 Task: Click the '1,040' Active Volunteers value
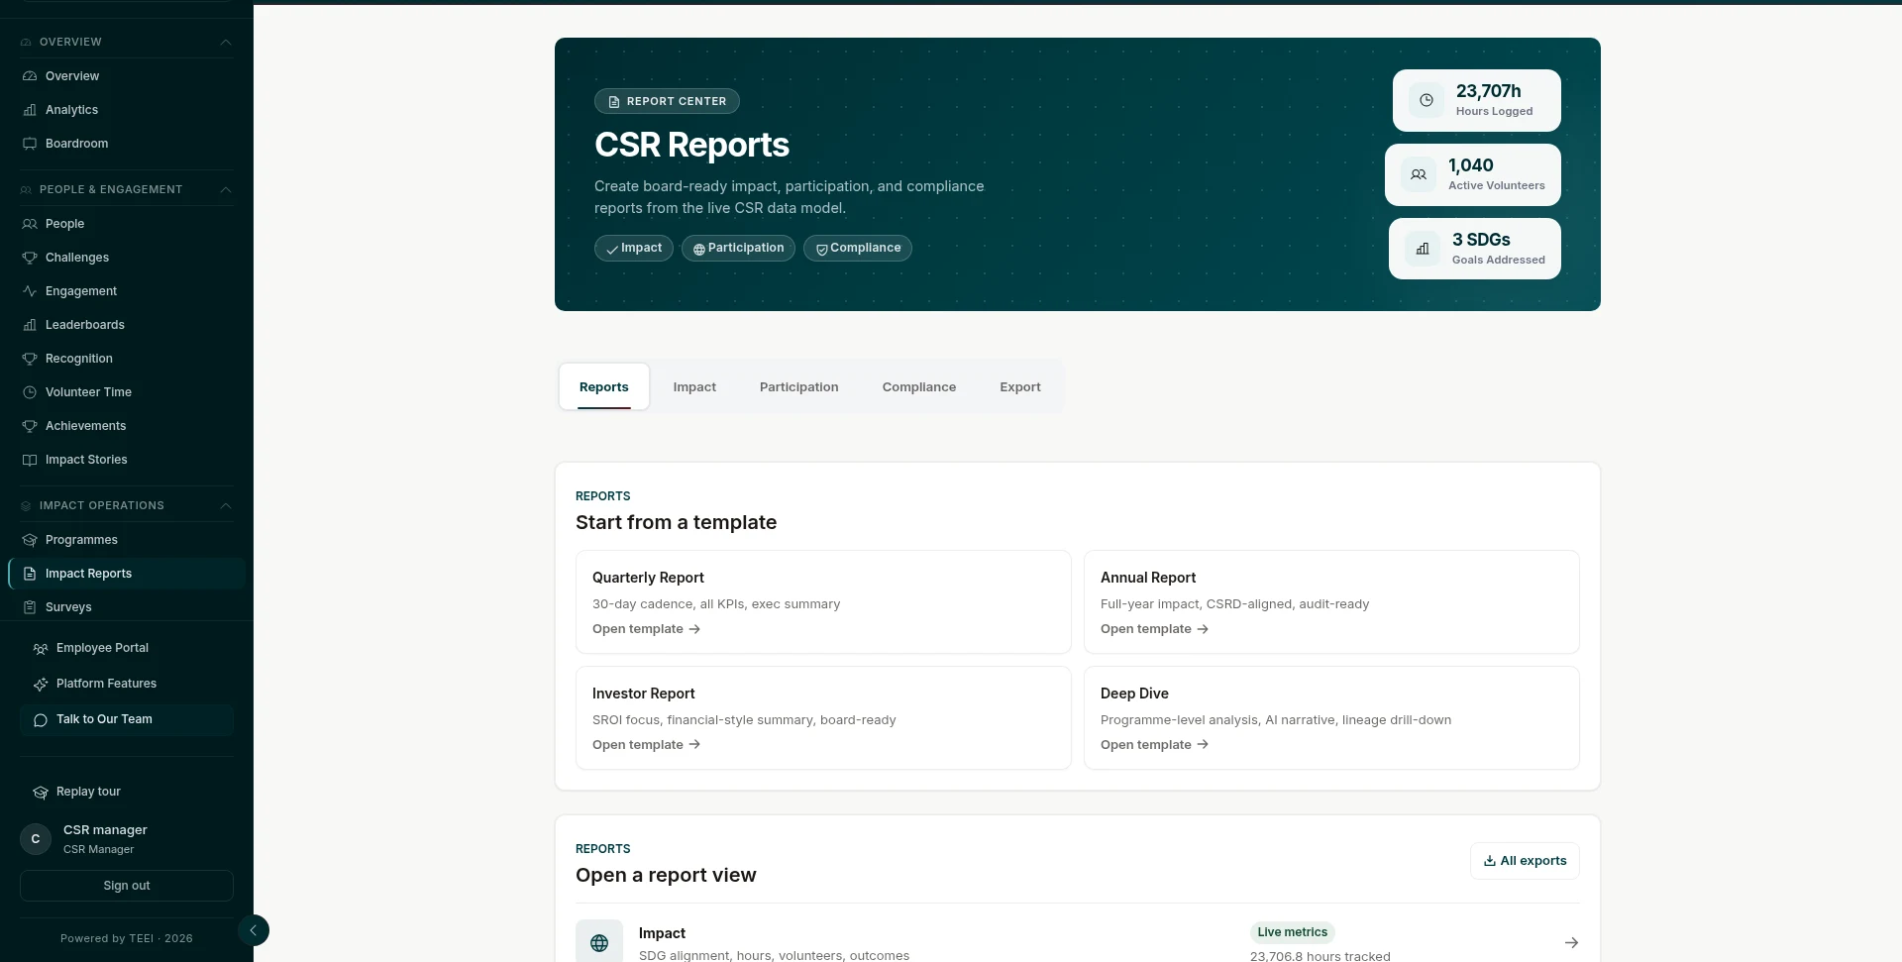coord(1471,165)
